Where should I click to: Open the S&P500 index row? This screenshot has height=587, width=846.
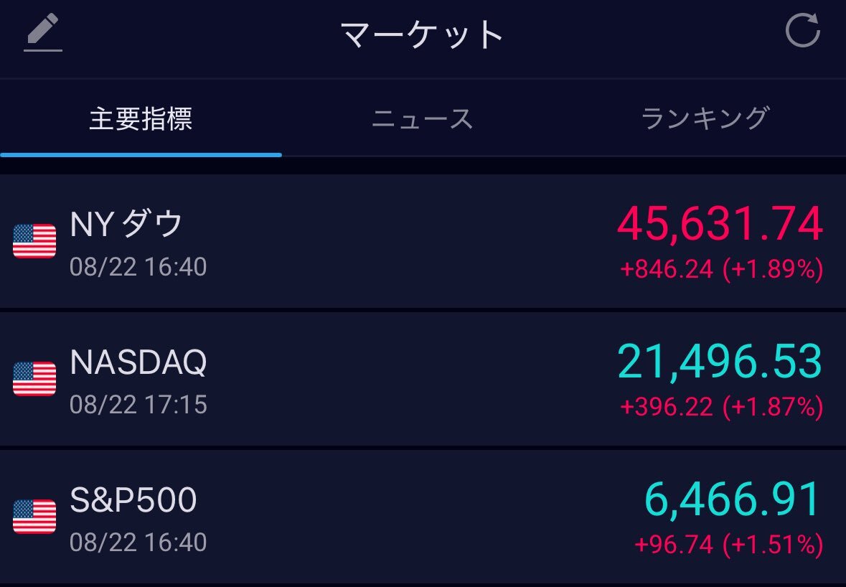423,517
